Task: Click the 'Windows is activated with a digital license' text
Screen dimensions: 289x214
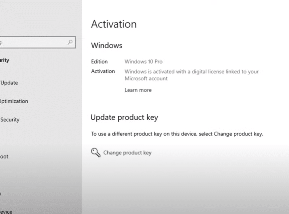Action: (192, 75)
